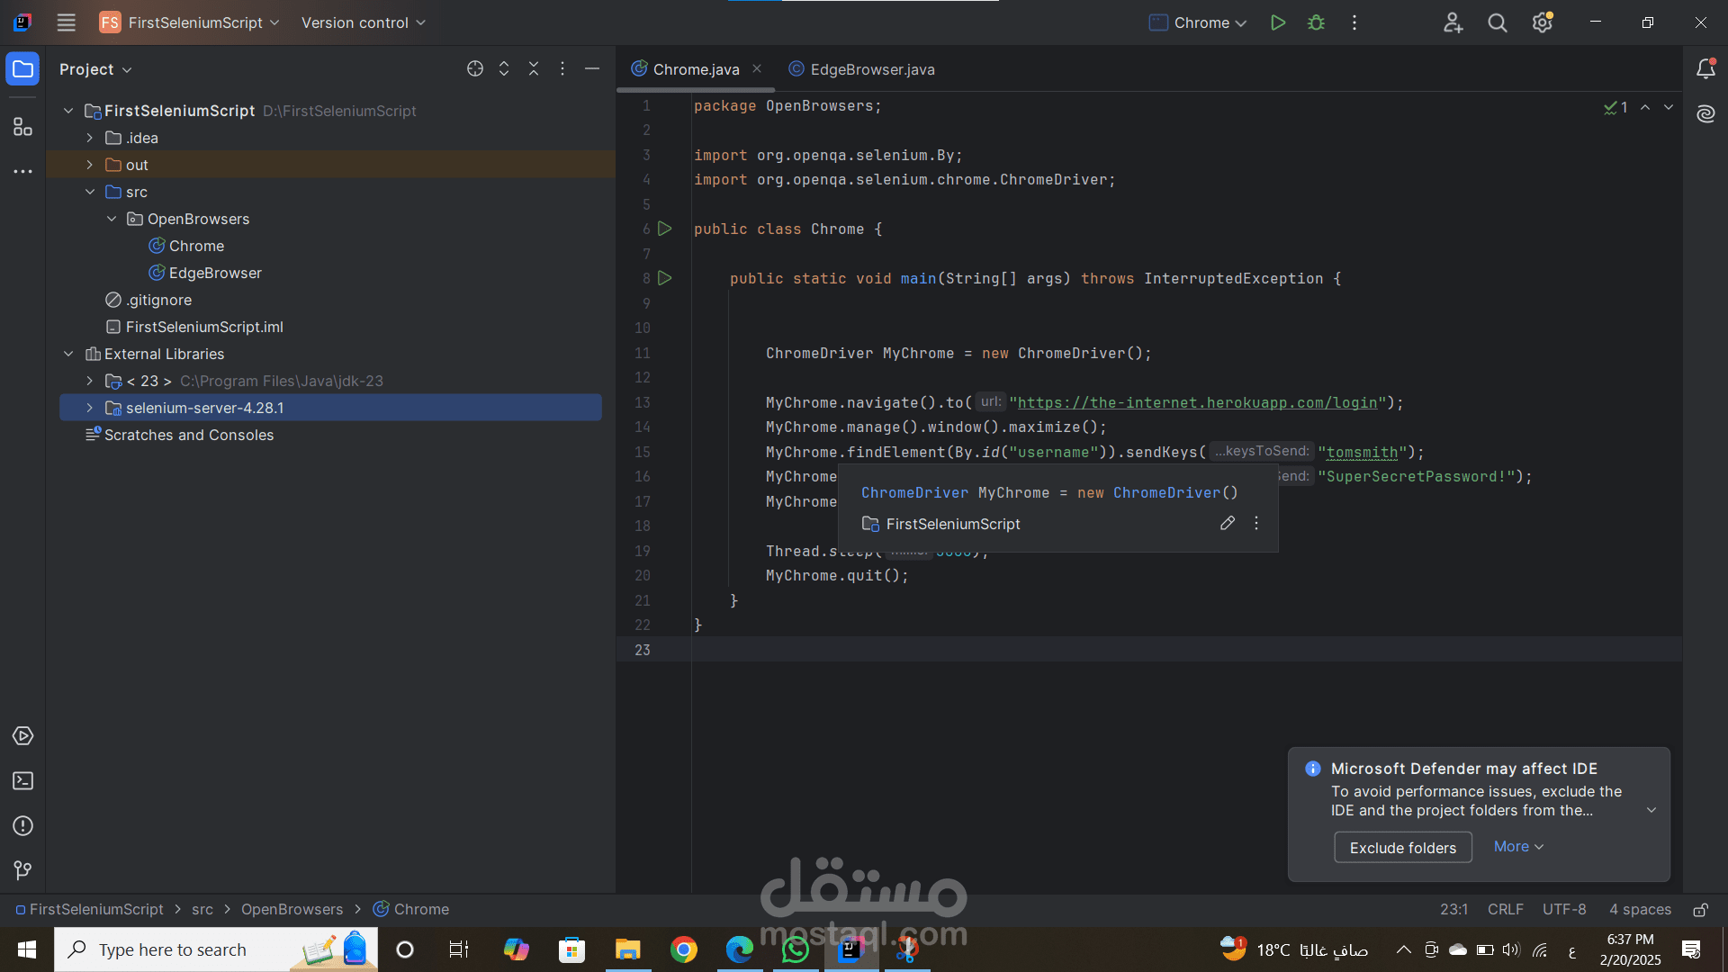The image size is (1728, 972).
Task: Toggle read-only lock icon in status bar
Action: click(x=1700, y=910)
